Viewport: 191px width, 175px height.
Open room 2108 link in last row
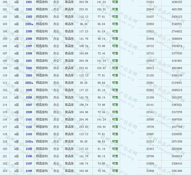[29, 171]
